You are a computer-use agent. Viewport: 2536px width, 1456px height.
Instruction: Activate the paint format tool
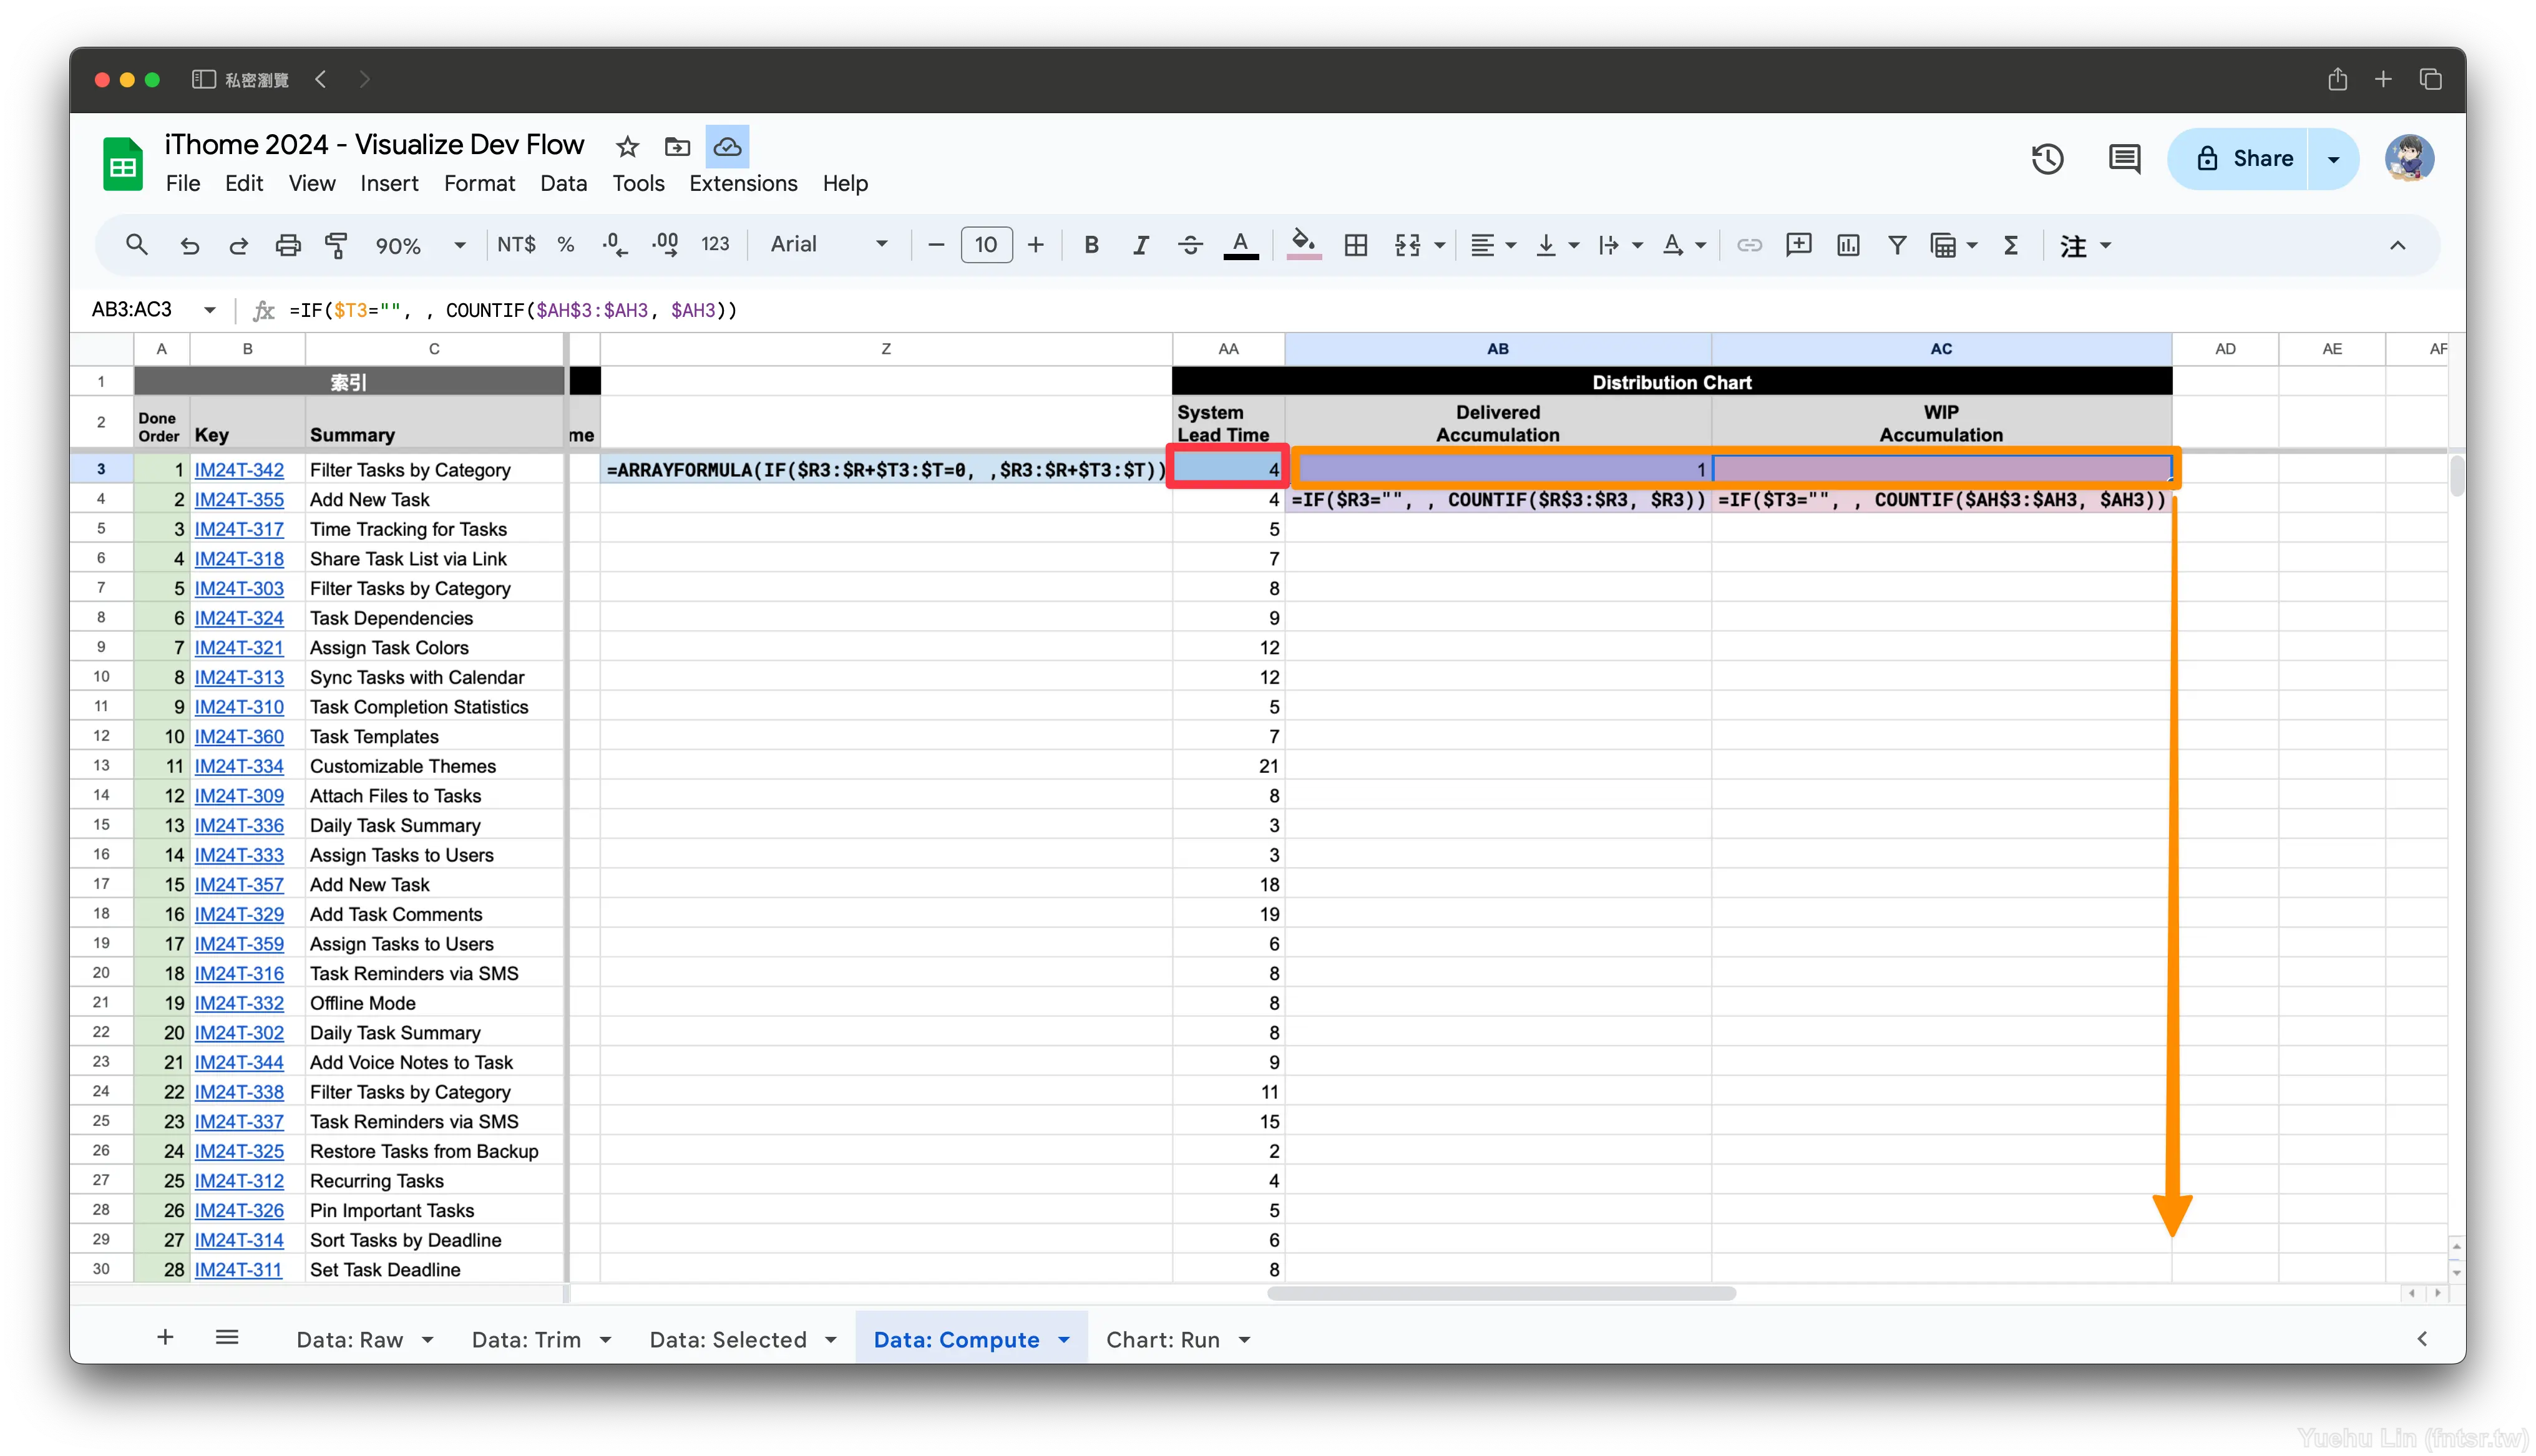(x=336, y=245)
